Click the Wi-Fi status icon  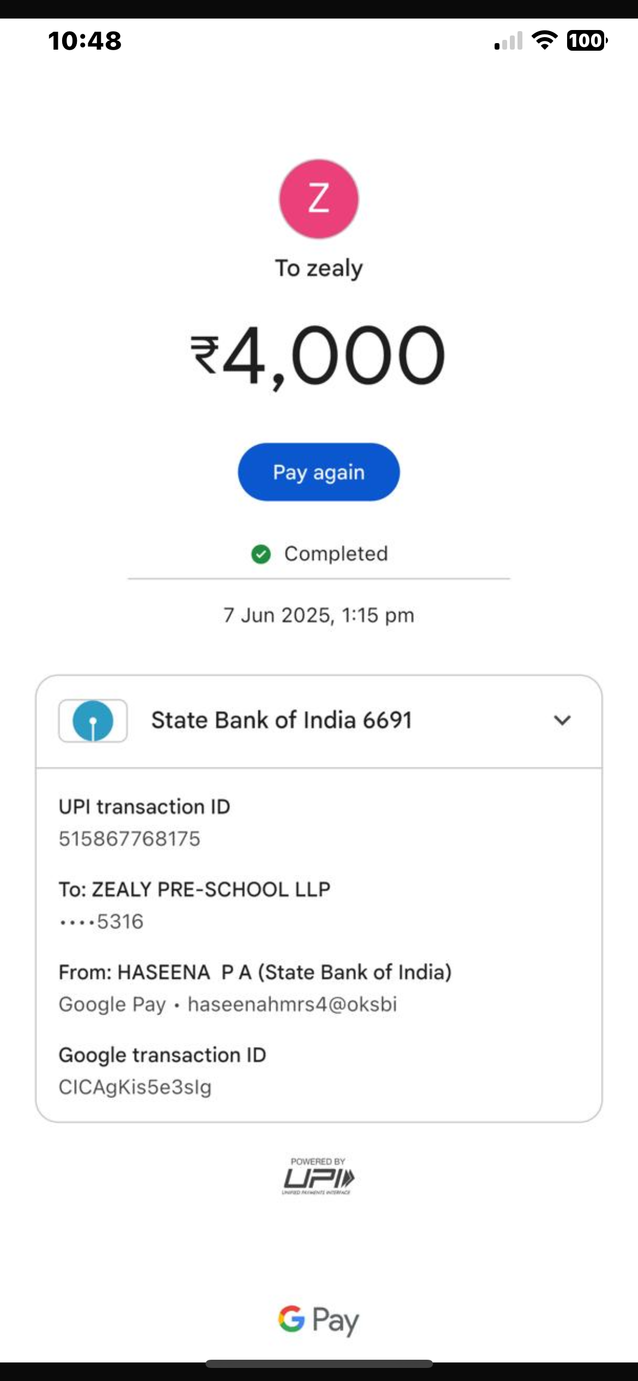544,40
